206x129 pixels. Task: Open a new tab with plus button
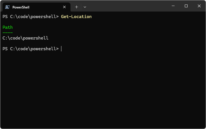[x=76, y=7]
